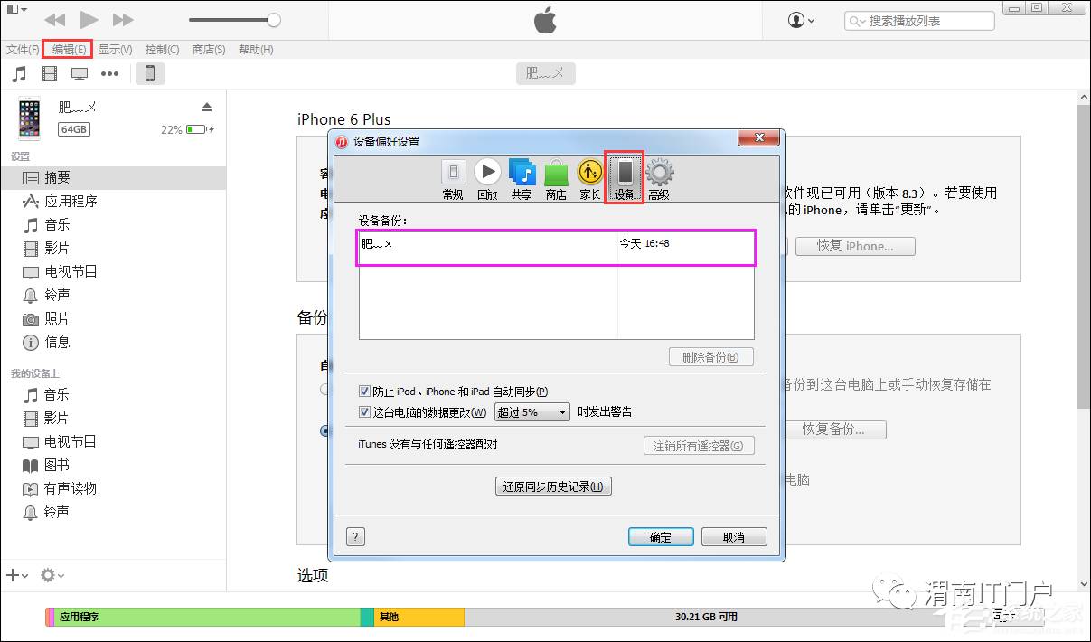Click reset sync history (还原同步历史记录)
This screenshot has height=642, width=1091.
click(553, 486)
